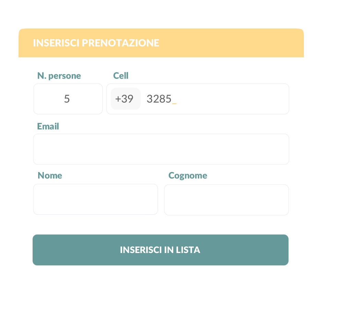Click the N. persone label

[59, 76]
